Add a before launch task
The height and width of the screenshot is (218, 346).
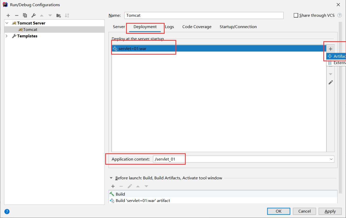click(x=113, y=186)
